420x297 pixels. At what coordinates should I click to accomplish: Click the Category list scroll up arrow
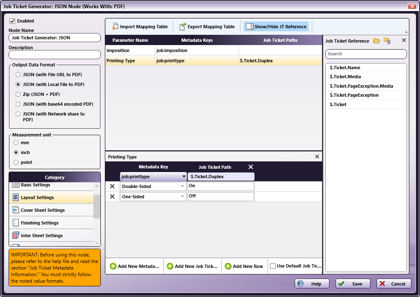coord(97,186)
